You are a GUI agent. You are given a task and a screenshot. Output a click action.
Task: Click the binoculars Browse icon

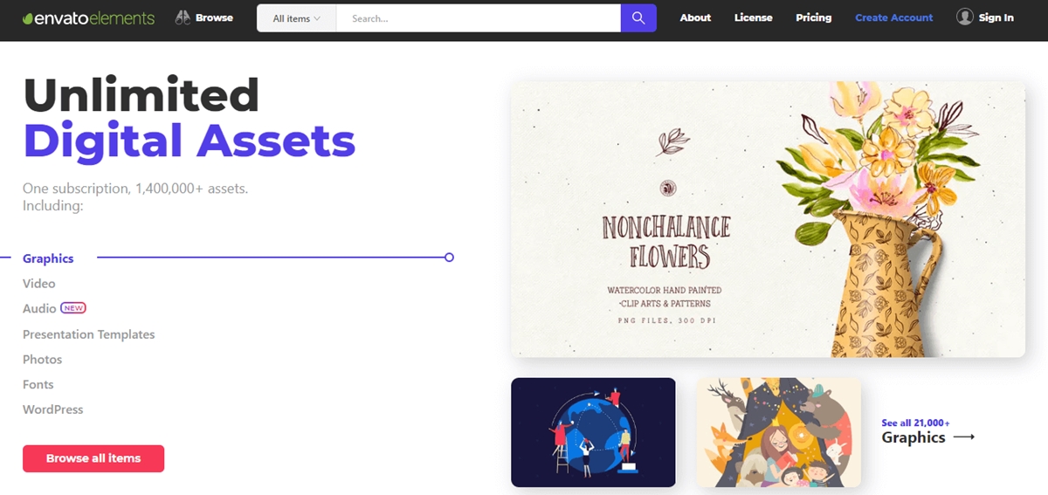pyautogui.click(x=183, y=17)
